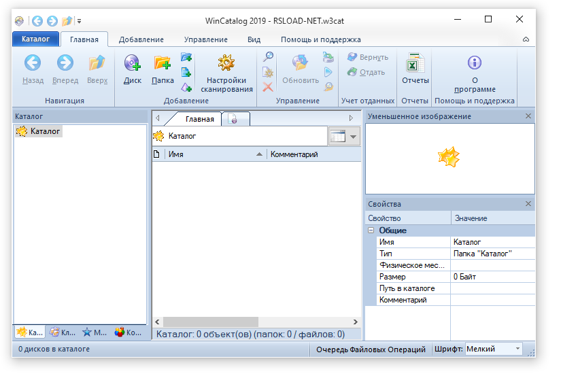Switch to the Управление ribbon tab
Image resolution: width=561 pixels, height=376 pixels.
[x=206, y=39]
